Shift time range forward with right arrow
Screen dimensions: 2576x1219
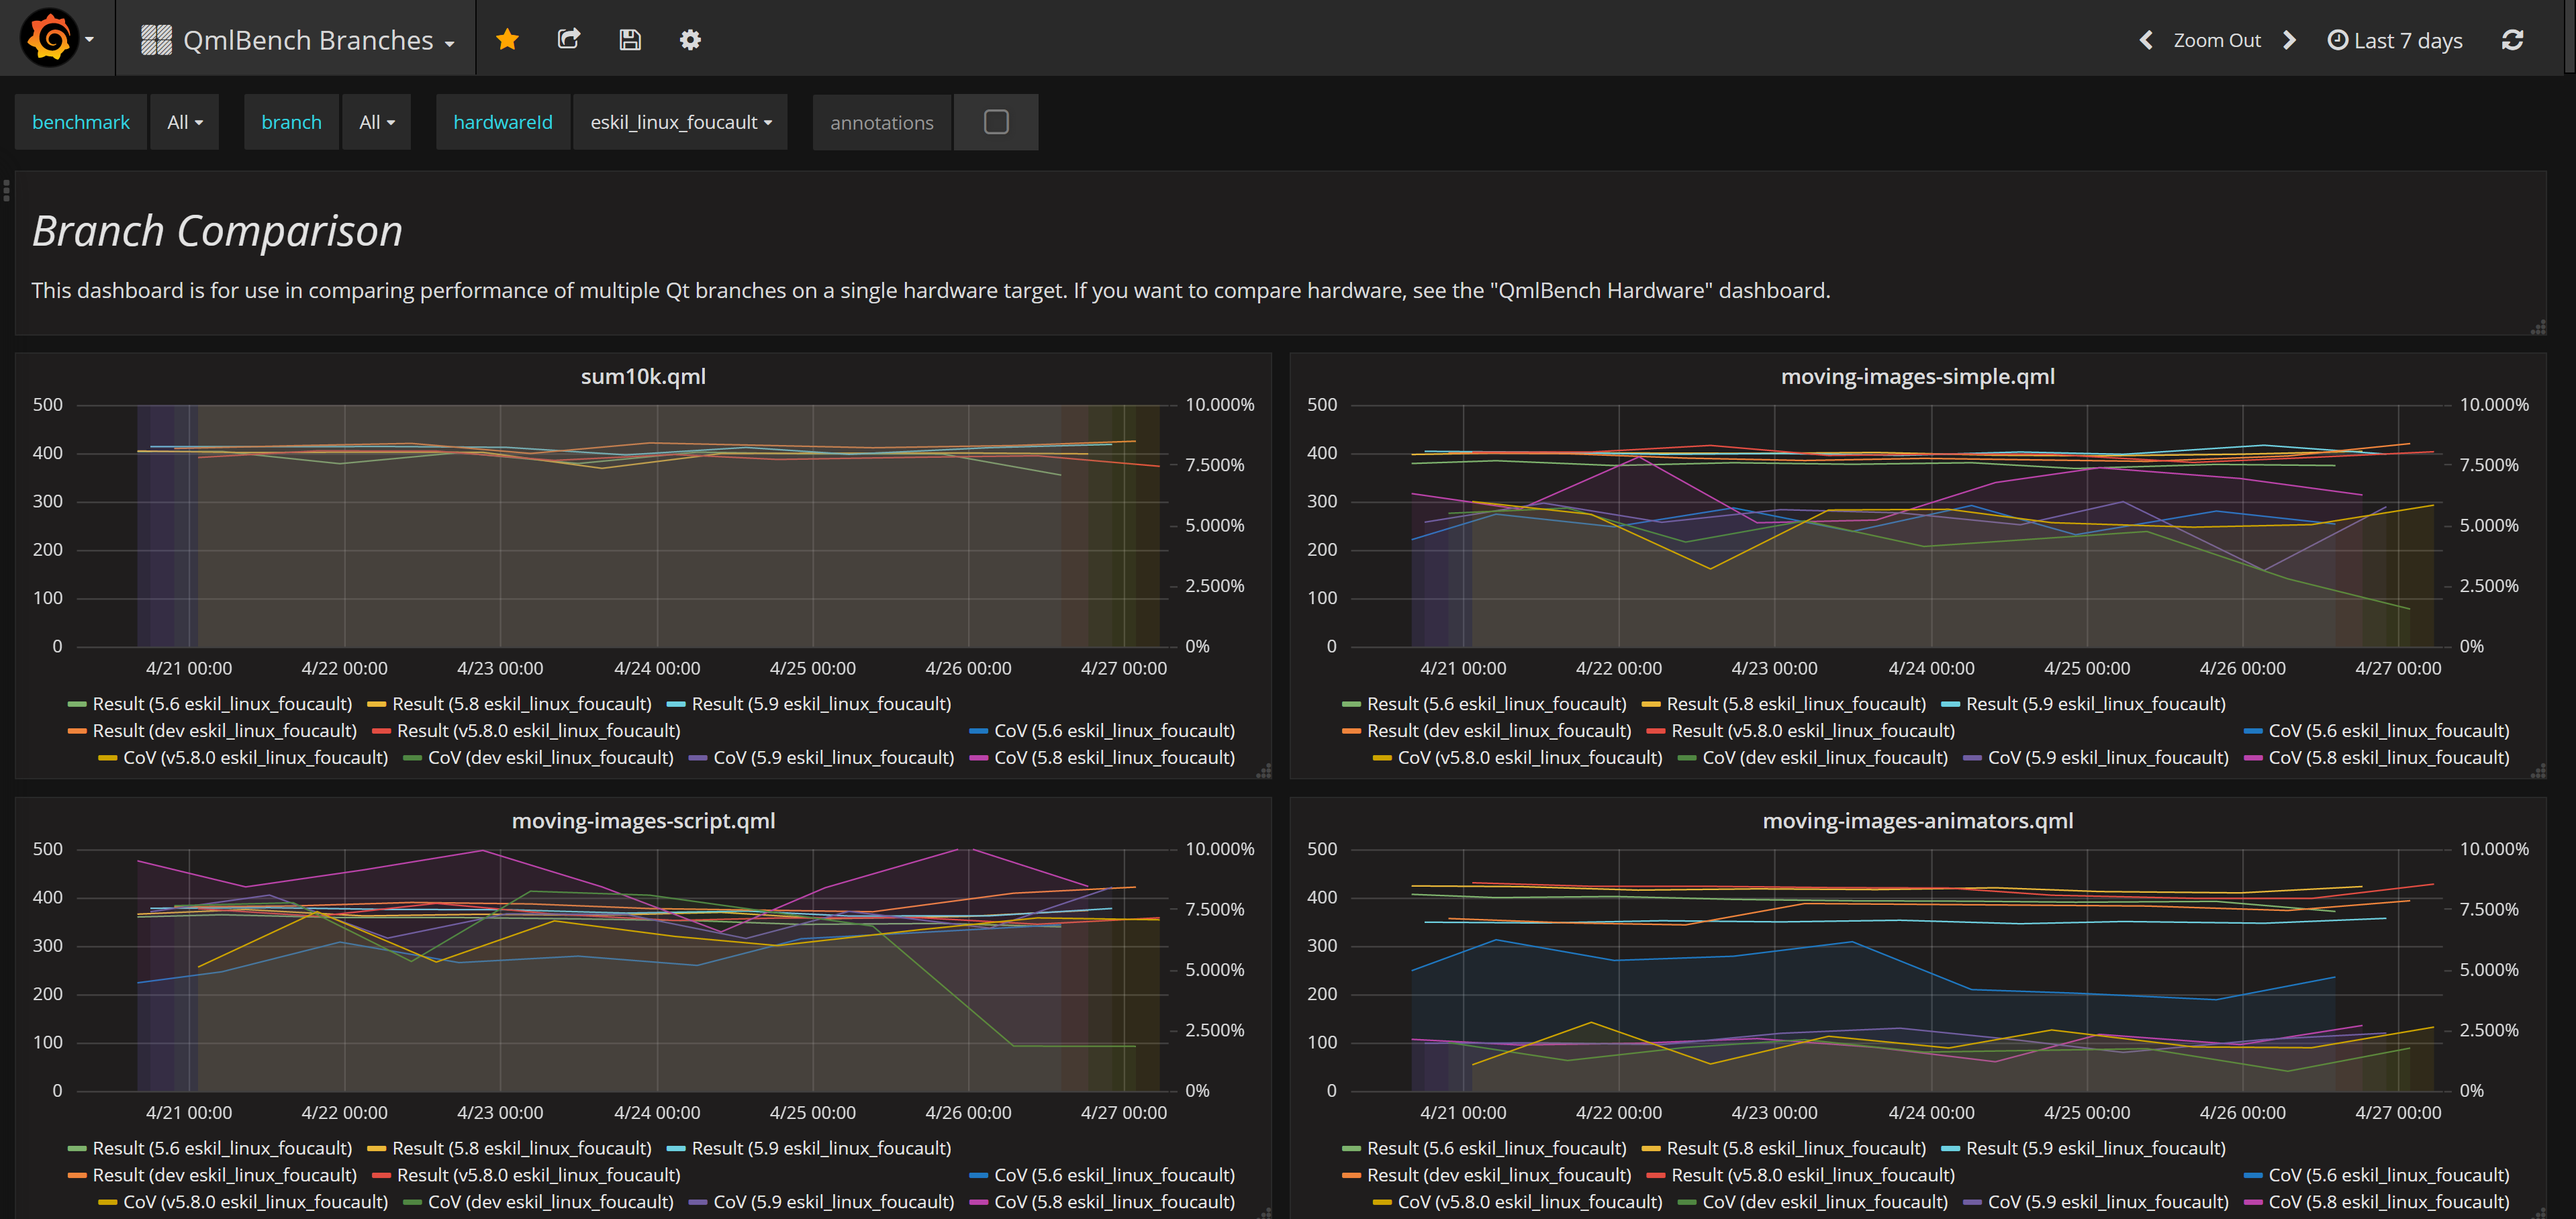click(x=2289, y=40)
